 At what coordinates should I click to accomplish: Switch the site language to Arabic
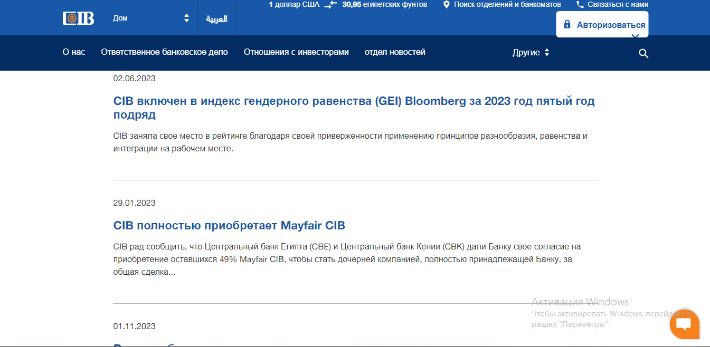click(x=216, y=19)
